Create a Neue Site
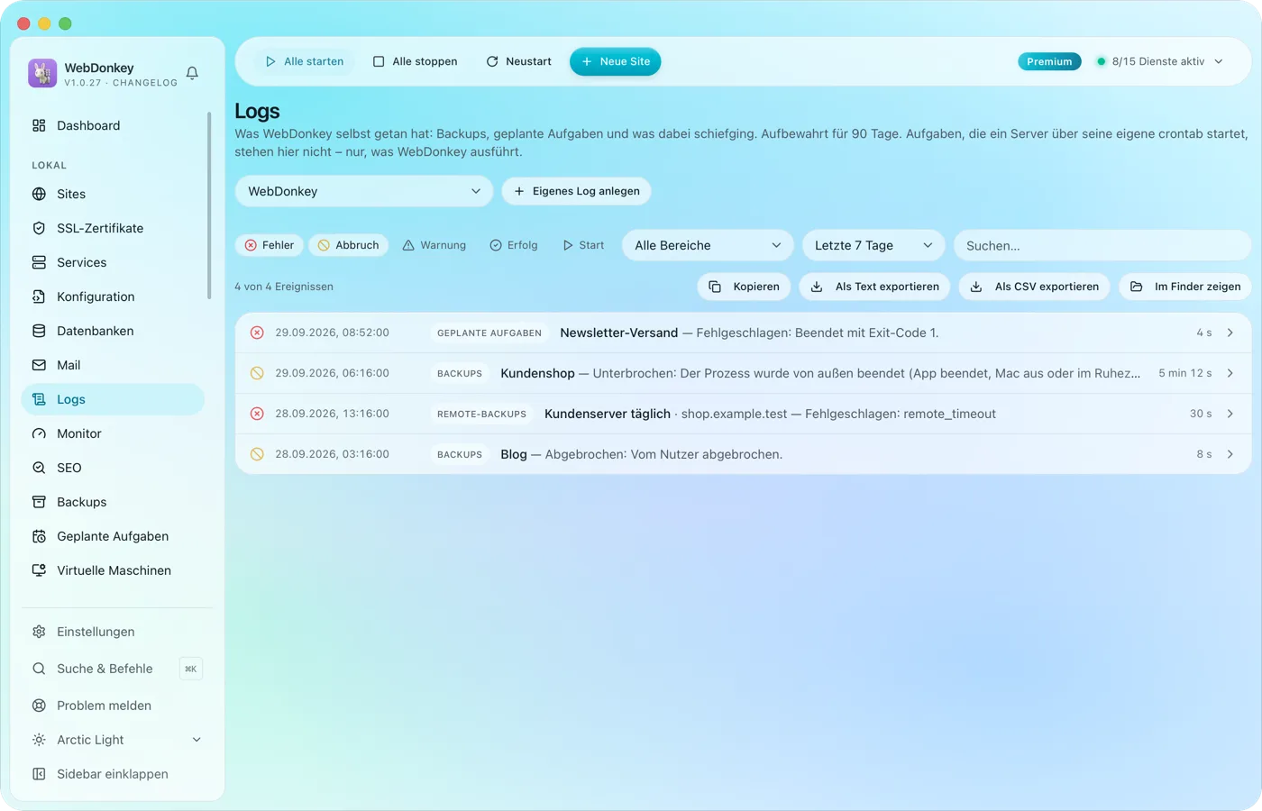Image resolution: width=1262 pixels, height=811 pixels. pos(616,61)
